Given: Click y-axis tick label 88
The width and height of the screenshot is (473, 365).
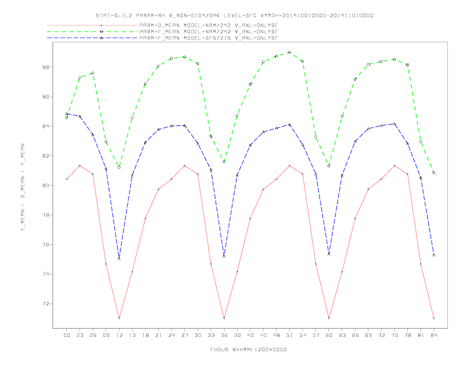Looking at the screenshot, I should 45,67.
